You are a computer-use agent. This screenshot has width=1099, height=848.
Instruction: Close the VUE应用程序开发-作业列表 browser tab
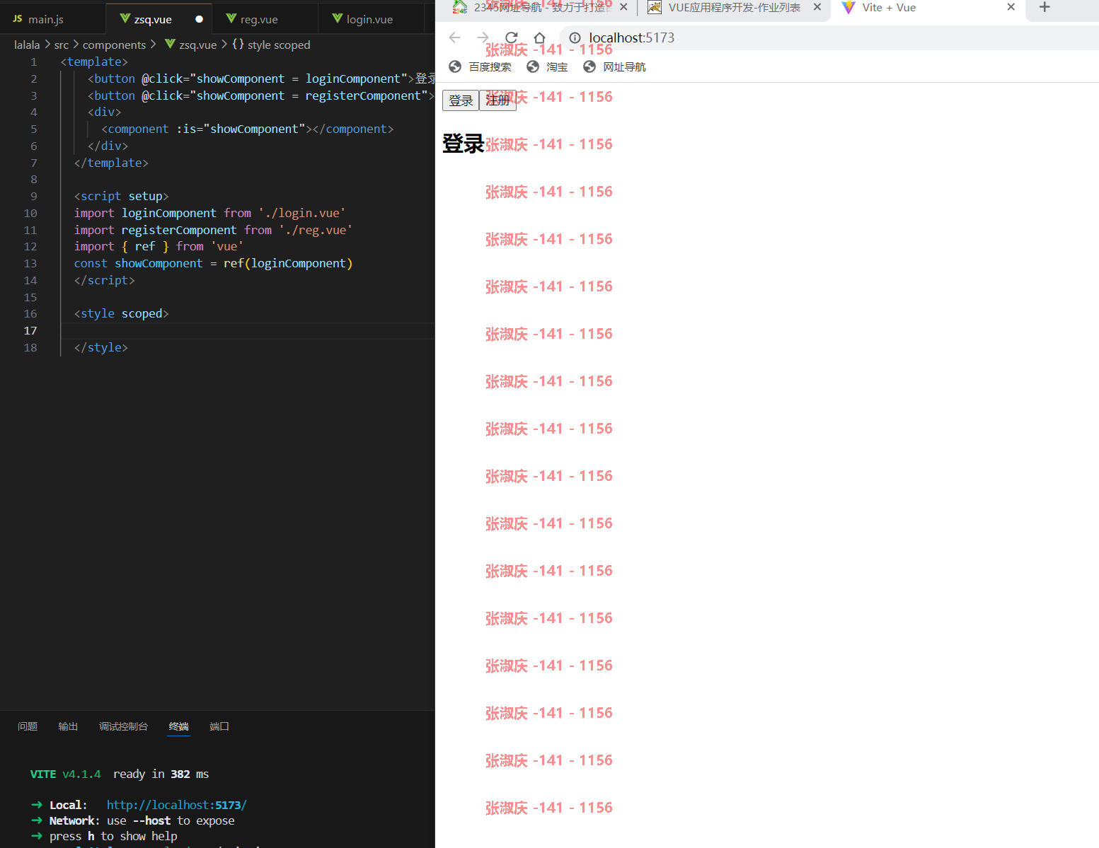click(x=817, y=7)
